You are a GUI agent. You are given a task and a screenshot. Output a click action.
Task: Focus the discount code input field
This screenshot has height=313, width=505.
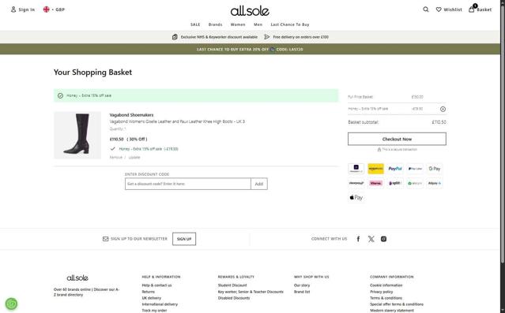point(188,184)
